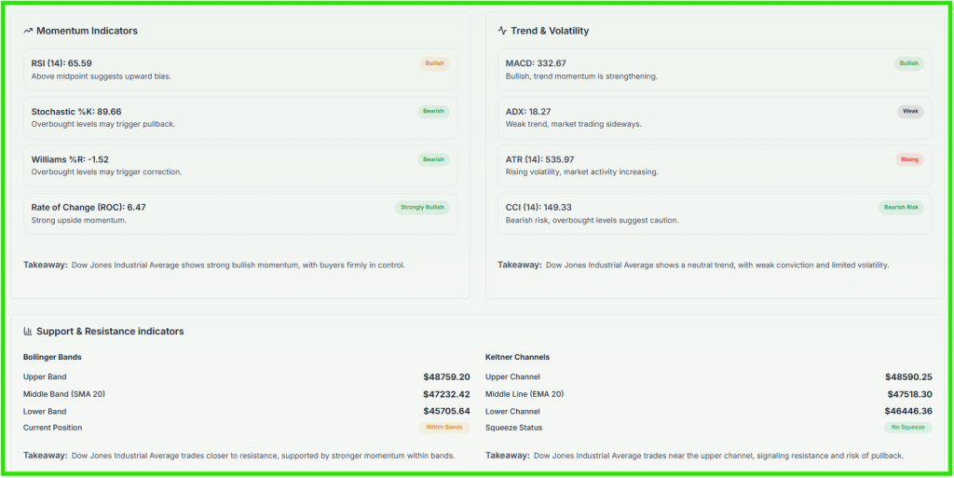
Task: Click the Bearish badge on Stochastic %K
Action: [x=433, y=112]
